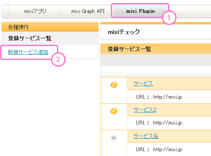Viewport: 211px width, 156px height.
Task: Click the 各種操作 sidebar header
Action: coord(50,27)
